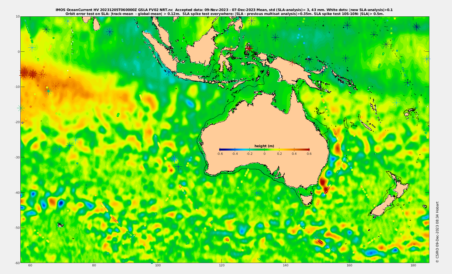Click the 0.6 colorbar tick label
The height and width of the screenshot is (274, 452).
pyautogui.click(x=309, y=154)
